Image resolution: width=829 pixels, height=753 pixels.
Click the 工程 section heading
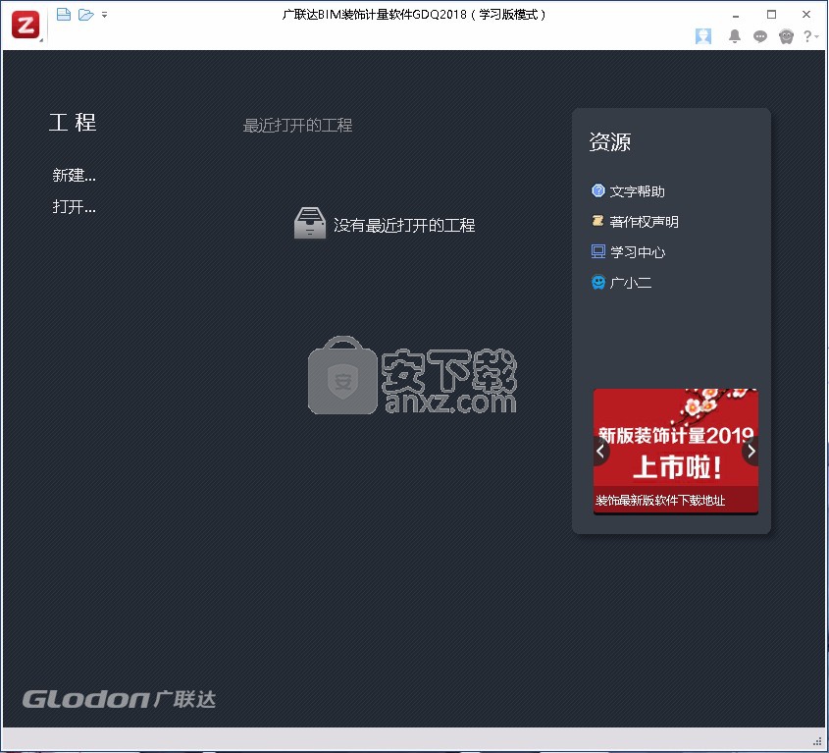click(x=73, y=123)
